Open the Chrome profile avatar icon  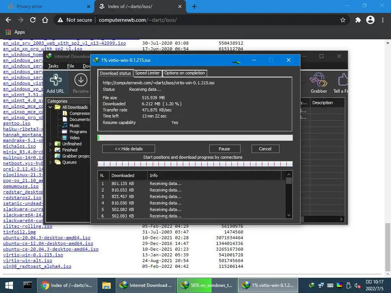click(x=370, y=20)
